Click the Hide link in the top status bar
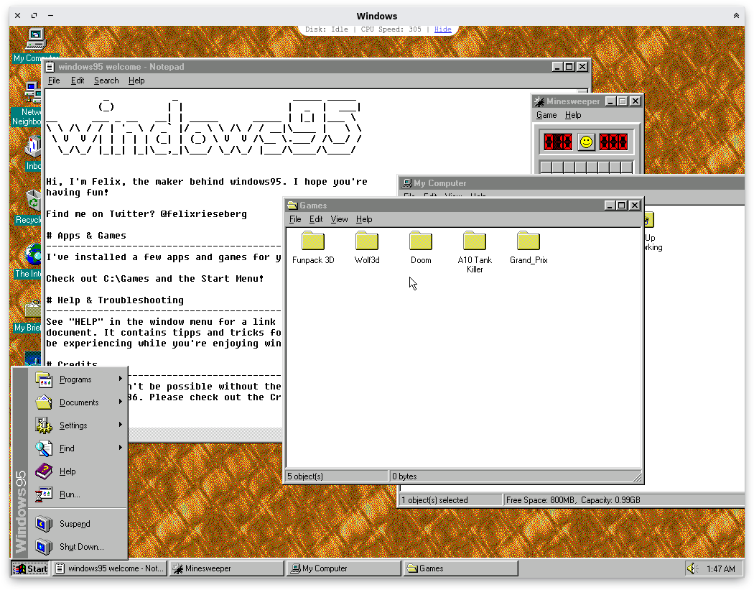The image size is (754, 590). point(442,29)
